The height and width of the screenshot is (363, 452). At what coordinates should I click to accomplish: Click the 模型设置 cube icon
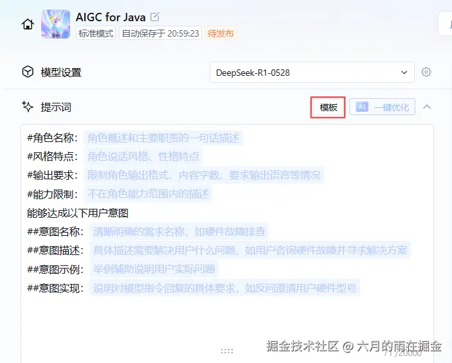coord(28,72)
